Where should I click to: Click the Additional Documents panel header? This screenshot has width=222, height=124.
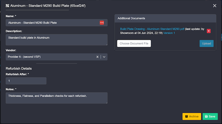coord(165,18)
